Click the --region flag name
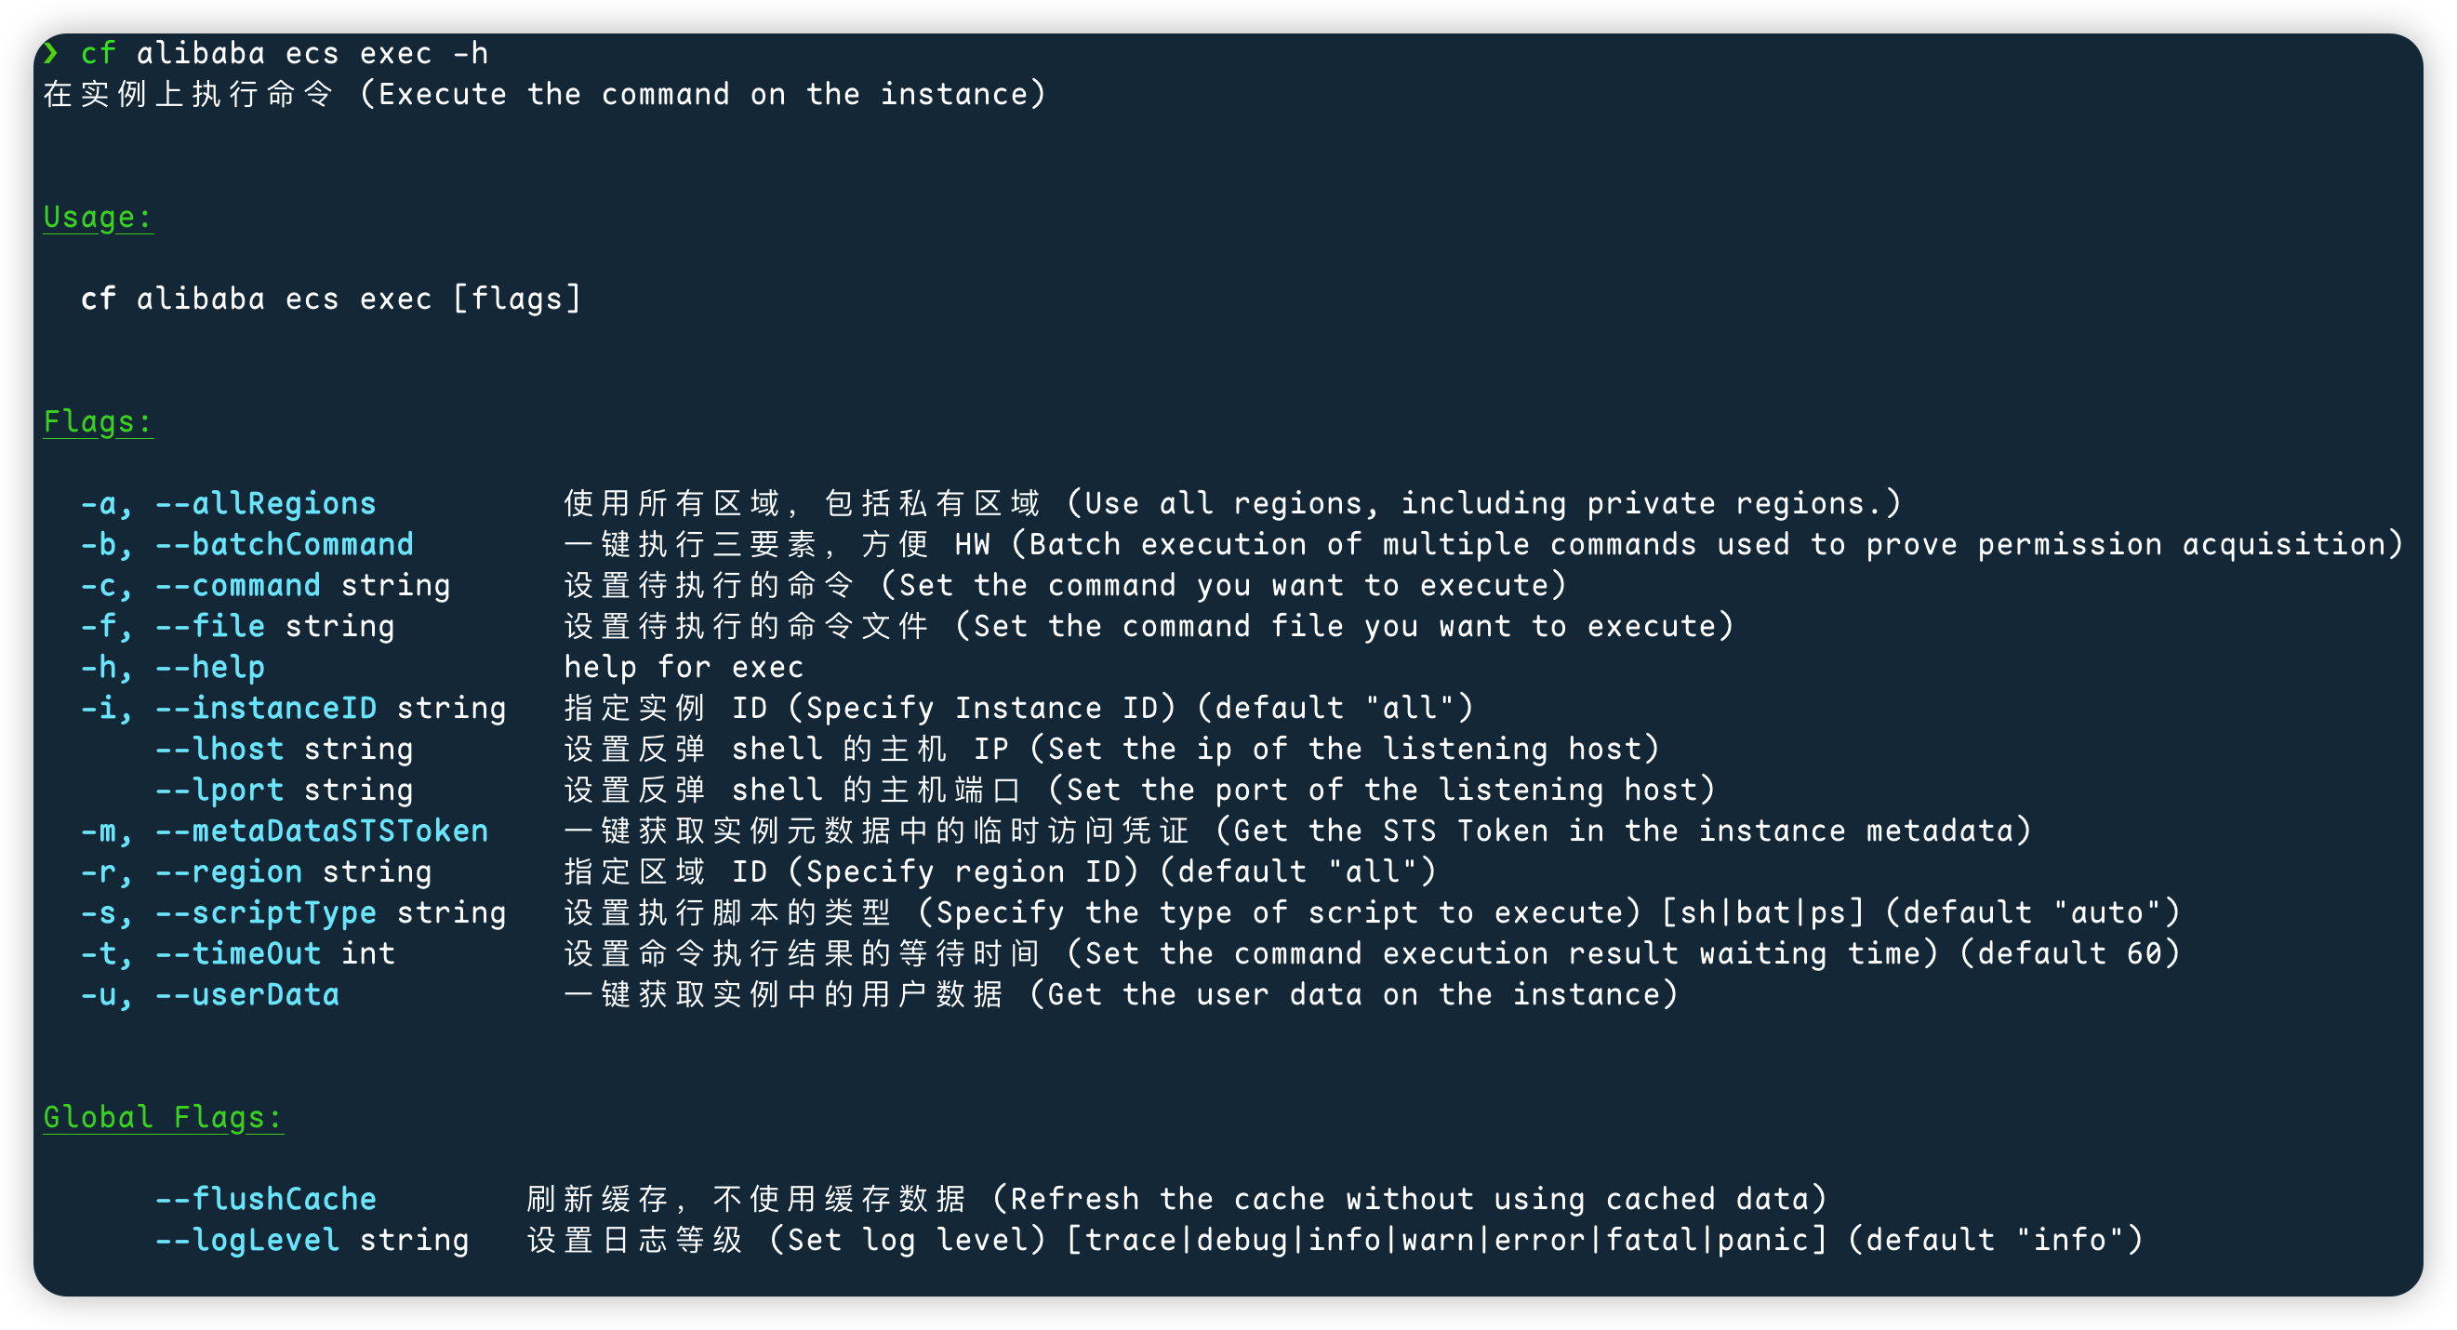The image size is (2457, 1330). point(229,872)
